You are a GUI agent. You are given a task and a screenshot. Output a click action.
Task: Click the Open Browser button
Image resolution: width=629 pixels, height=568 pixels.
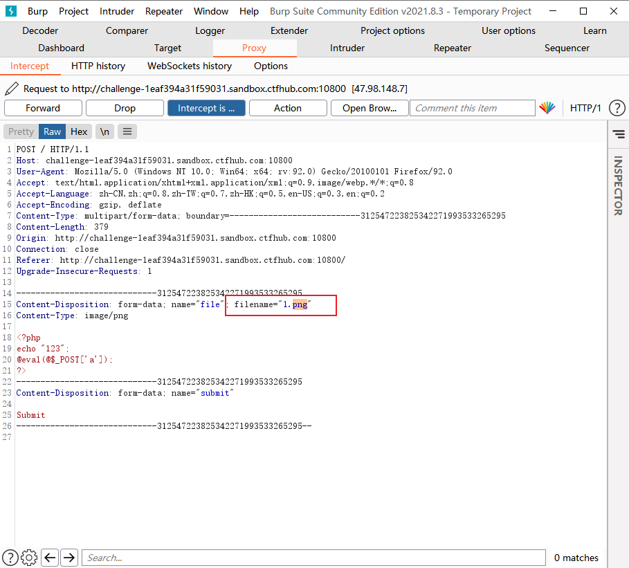tap(370, 108)
